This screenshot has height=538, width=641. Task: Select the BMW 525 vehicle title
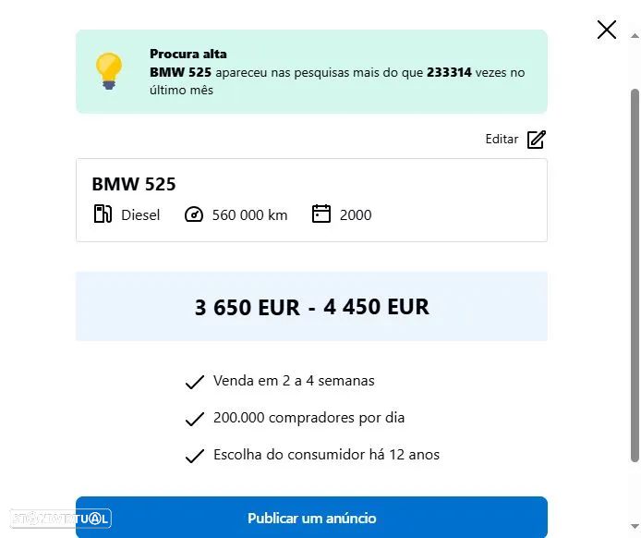[x=134, y=184]
